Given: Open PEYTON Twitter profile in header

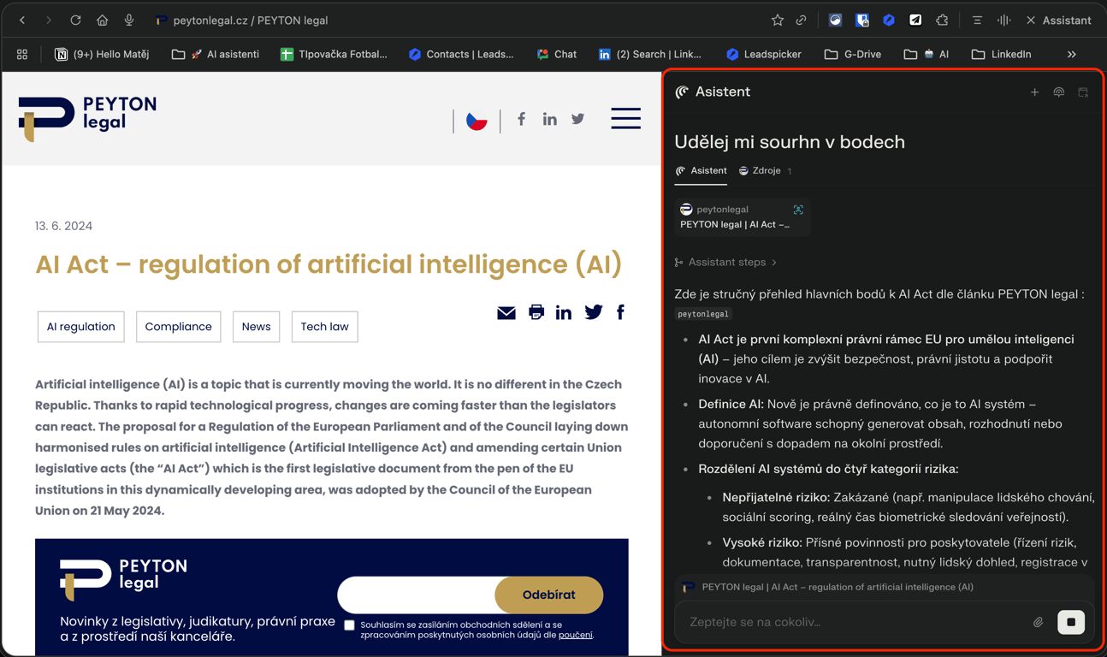Looking at the screenshot, I should pos(578,119).
